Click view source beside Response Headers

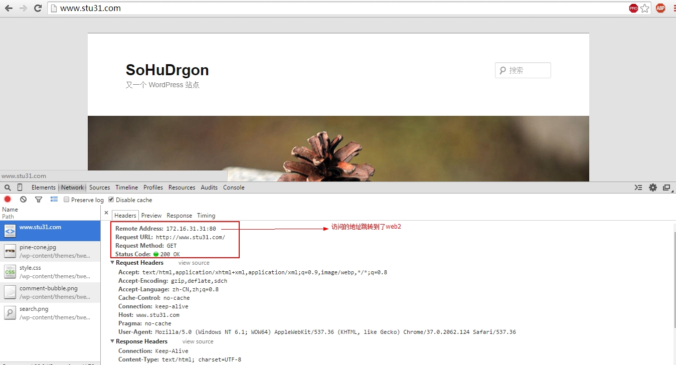[198, 341]
